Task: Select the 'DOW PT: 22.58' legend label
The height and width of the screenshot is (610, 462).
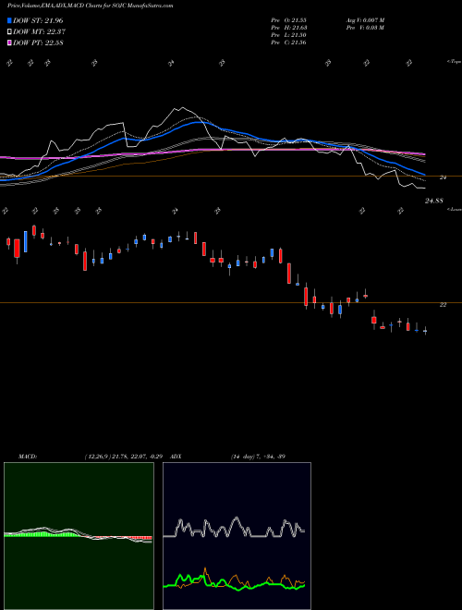Action: (x=38, y=43)
